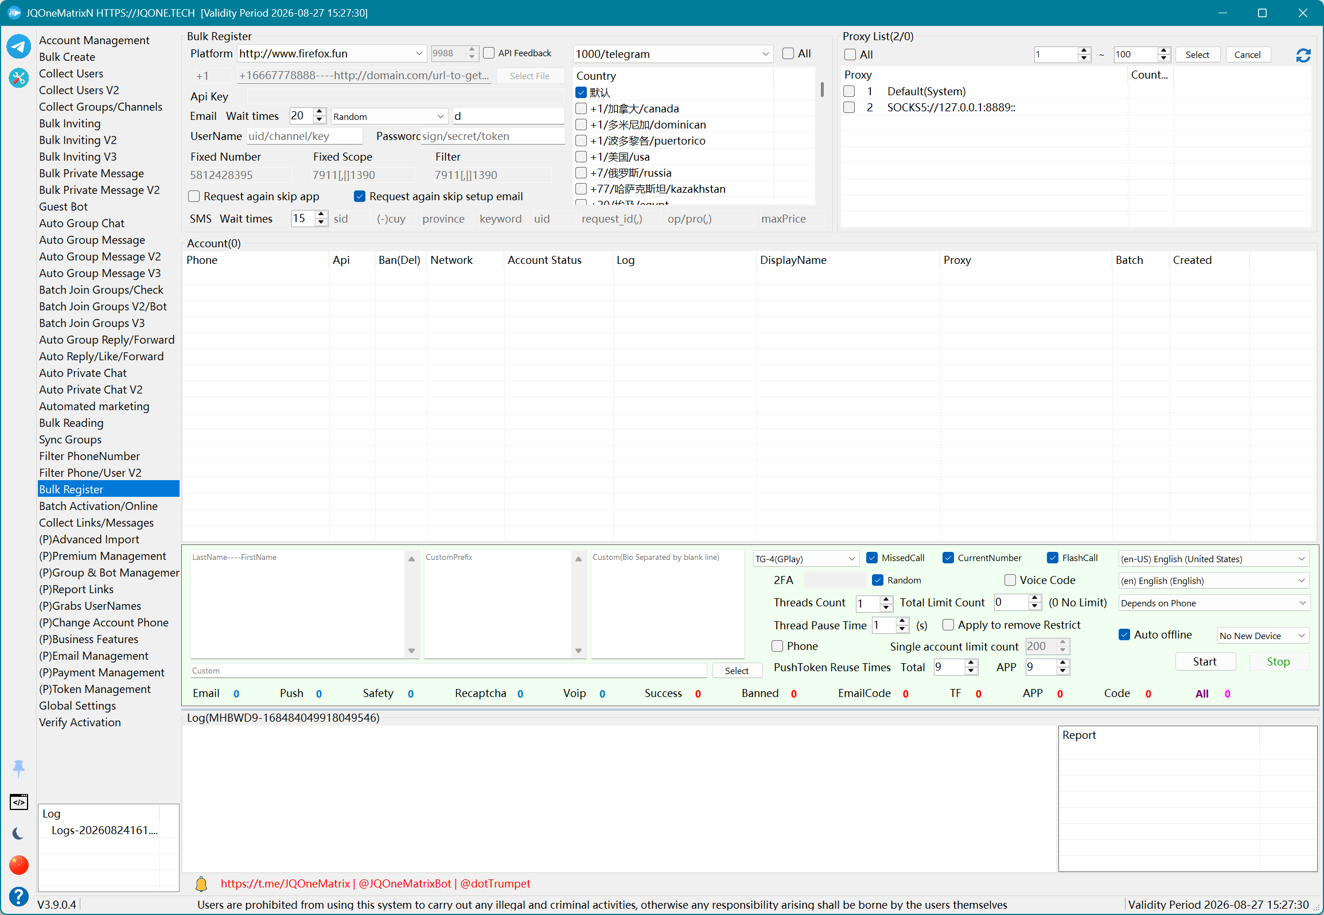
Task: Refresh the proxy list
Action: click(1303, 55)
